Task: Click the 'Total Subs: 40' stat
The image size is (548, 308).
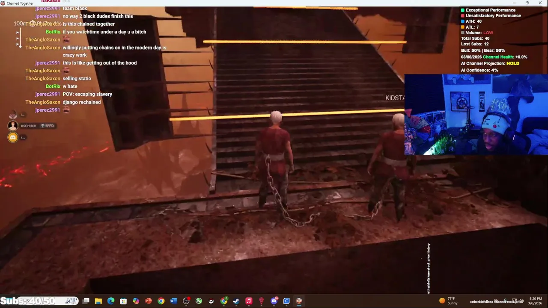Action: (475, 38)
